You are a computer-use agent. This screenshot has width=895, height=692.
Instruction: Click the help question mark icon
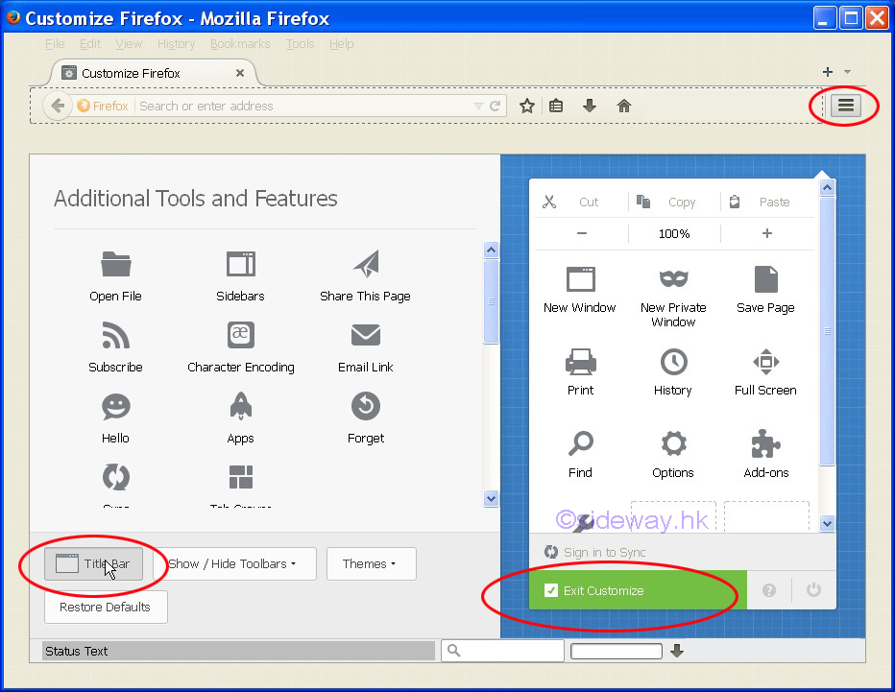769,590
